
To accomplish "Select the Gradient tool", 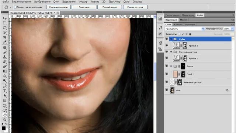I will click(x=5, y=71).
